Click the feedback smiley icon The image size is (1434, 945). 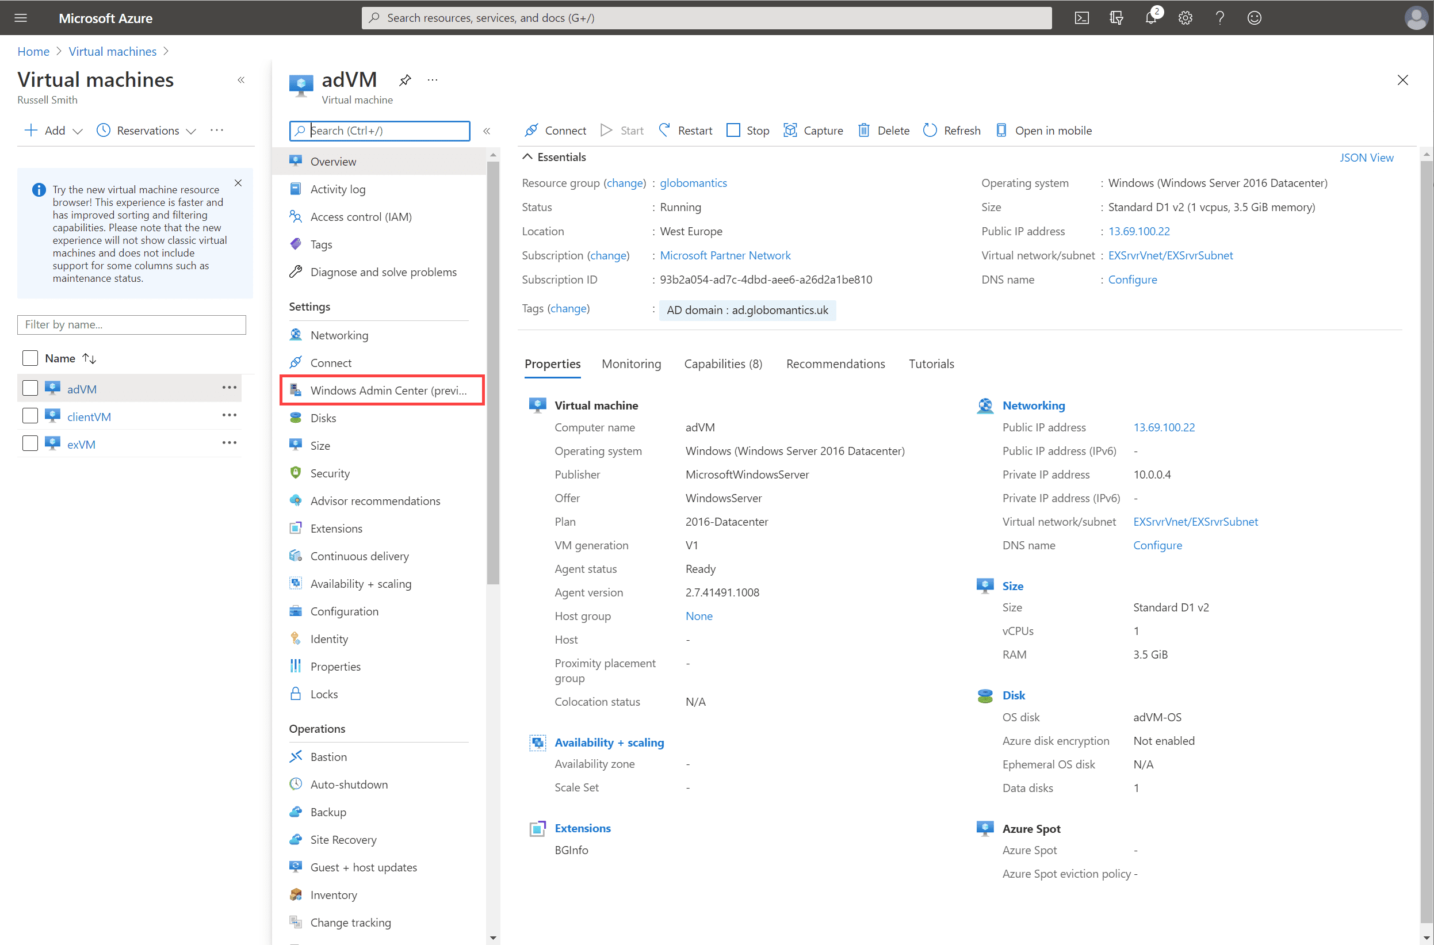[1255, 17]
